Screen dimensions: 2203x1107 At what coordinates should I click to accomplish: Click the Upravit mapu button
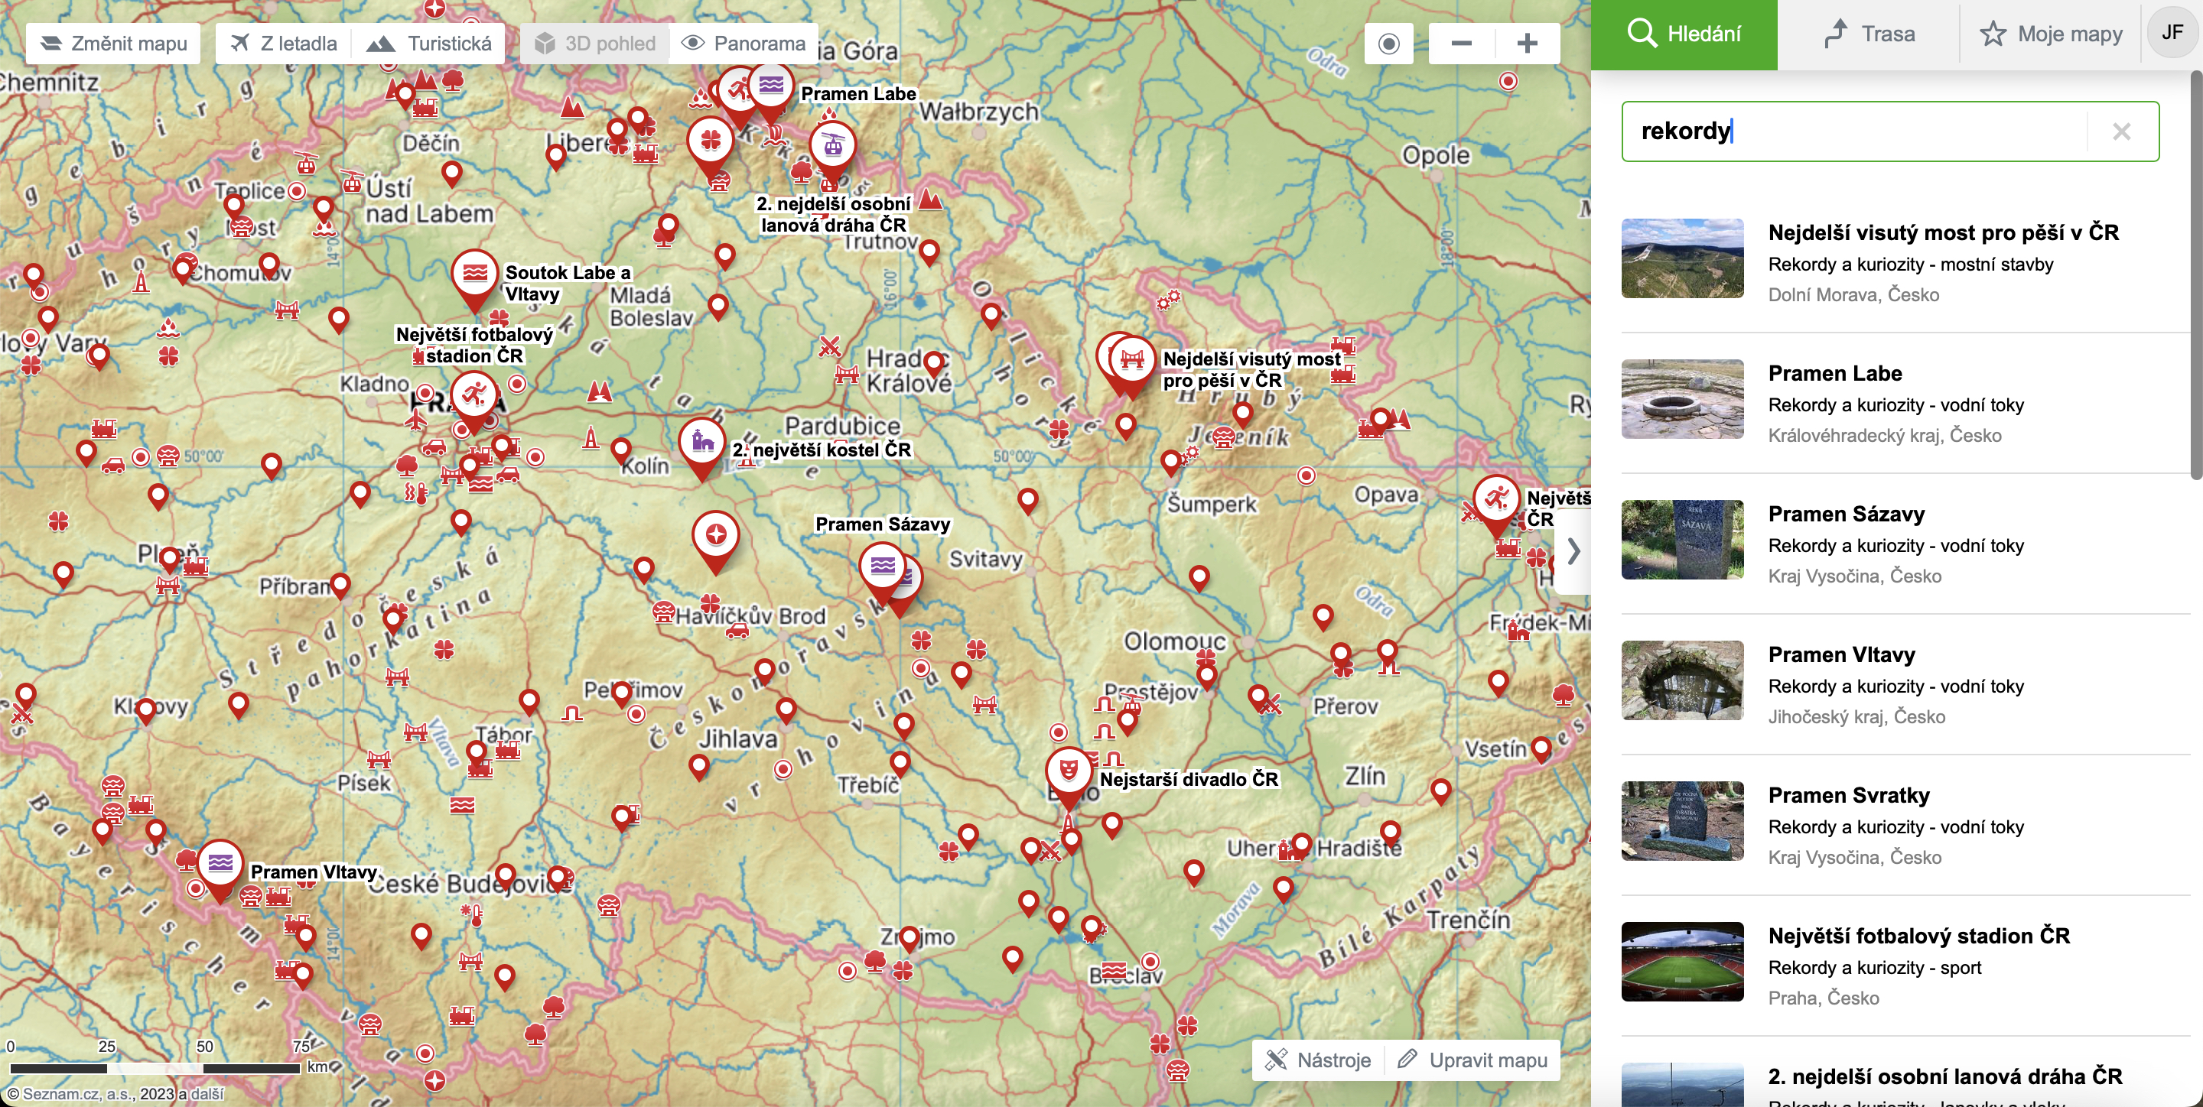[1472, 1060]
